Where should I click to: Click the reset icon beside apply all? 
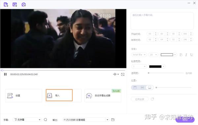tap(152, 99)
